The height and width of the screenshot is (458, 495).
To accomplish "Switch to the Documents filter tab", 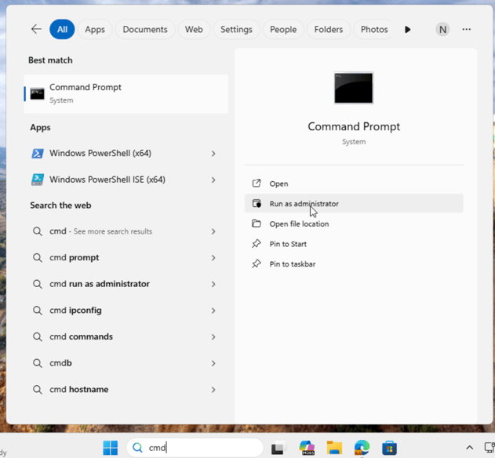I will click(145, 29).
